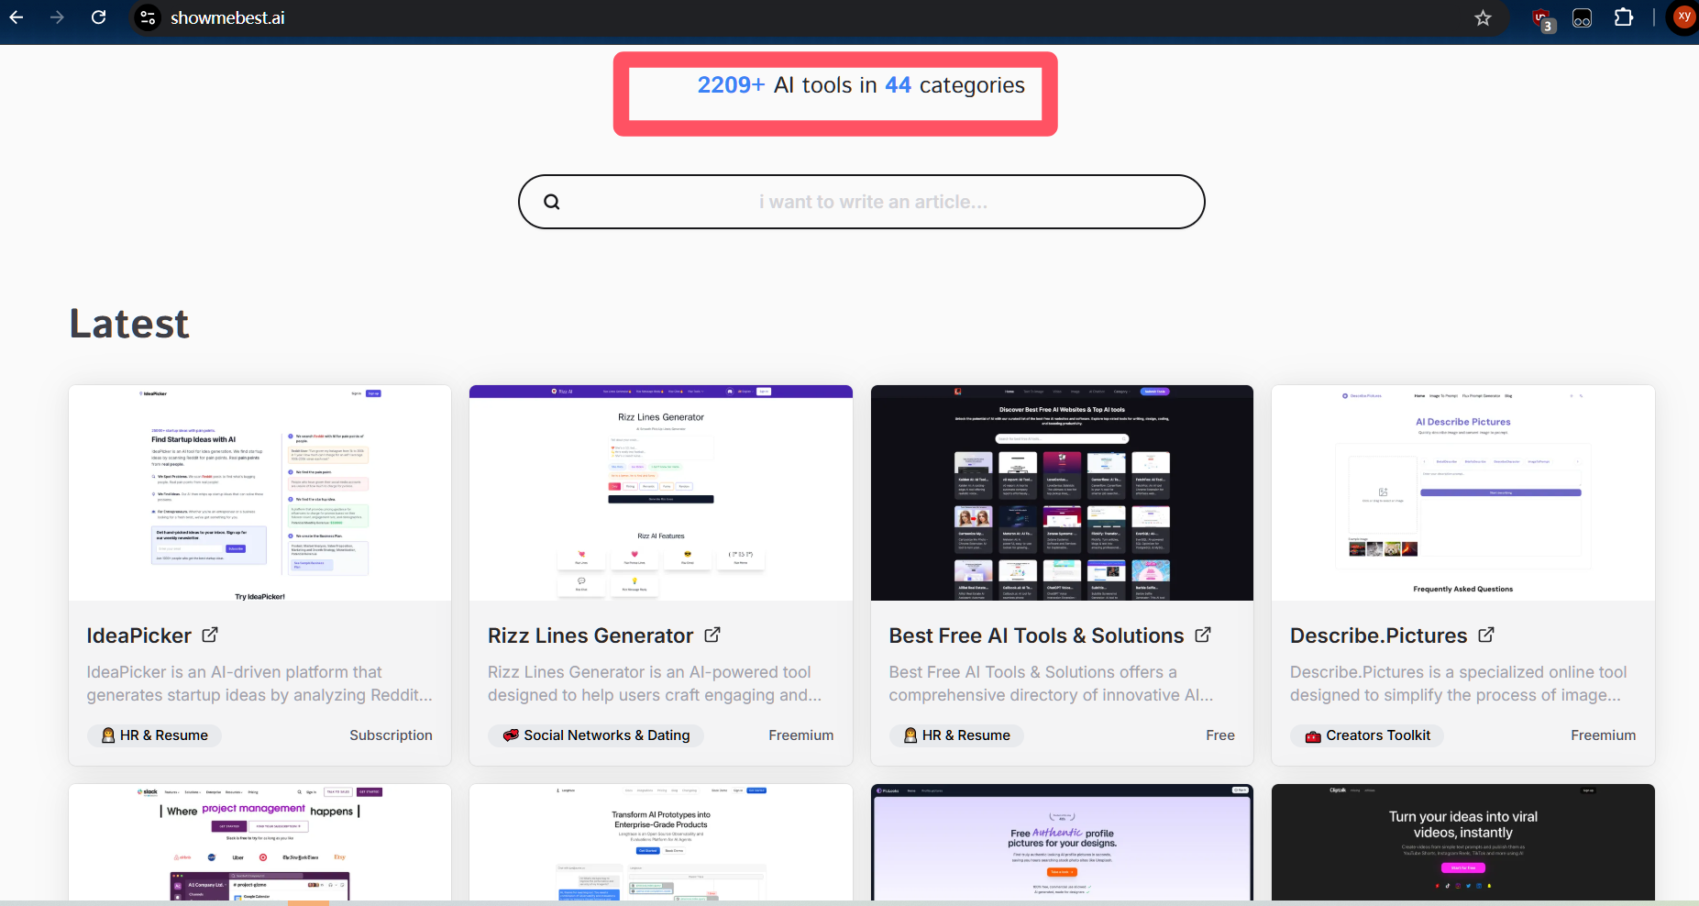Click the Rizz Lines Generator description text
The image size is (1699, 906).
tap(655, 684)
